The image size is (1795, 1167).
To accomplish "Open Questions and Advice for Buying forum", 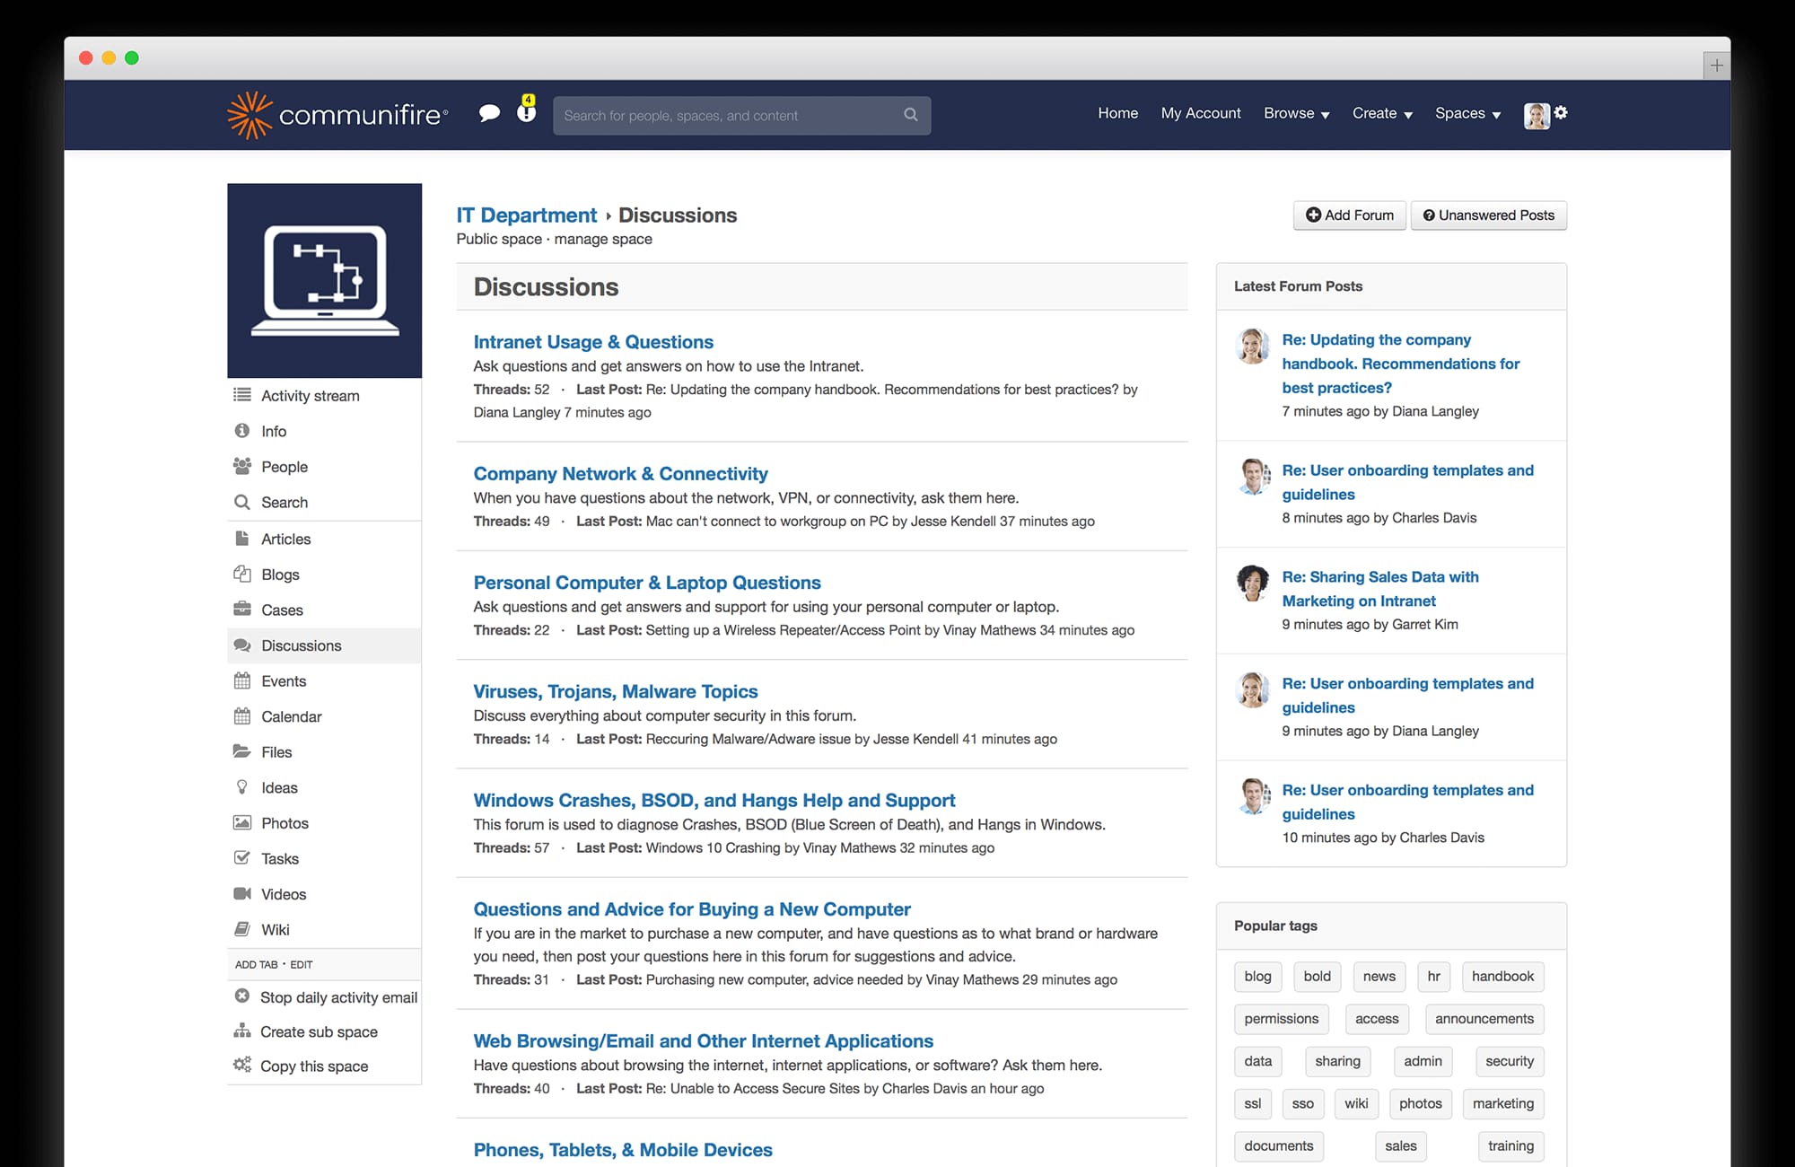I will coord(692,909).
